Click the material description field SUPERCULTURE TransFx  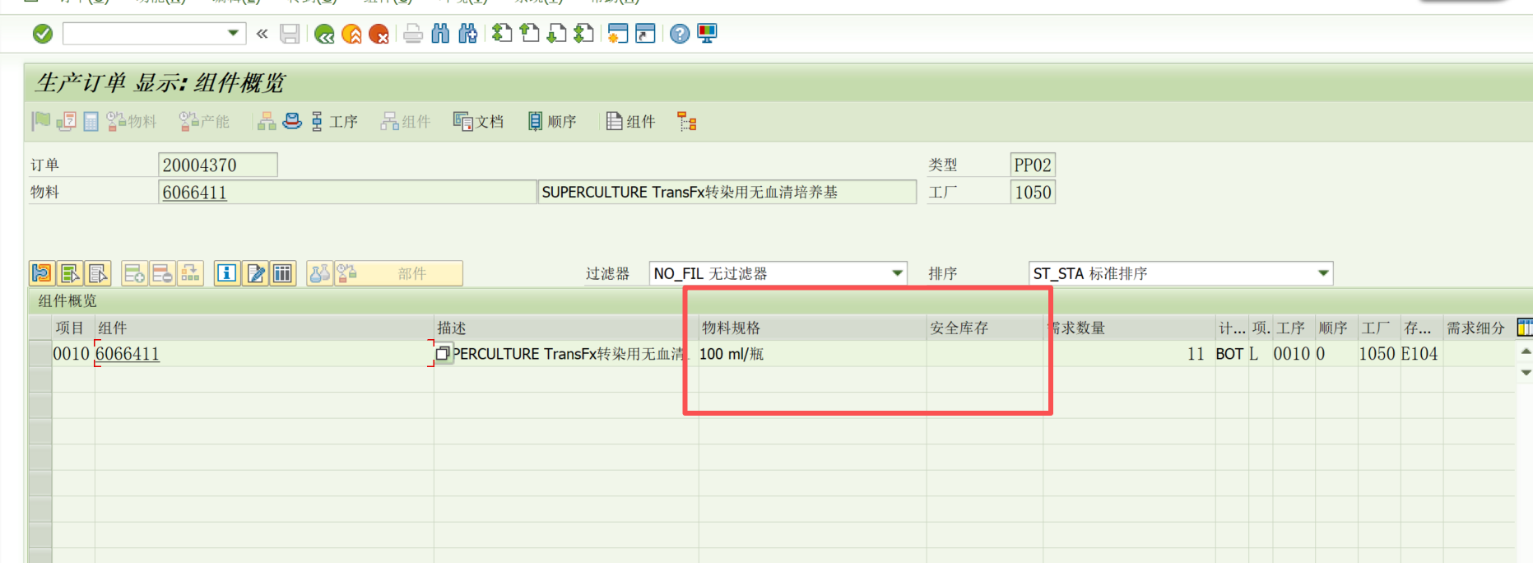coord(727,192)
